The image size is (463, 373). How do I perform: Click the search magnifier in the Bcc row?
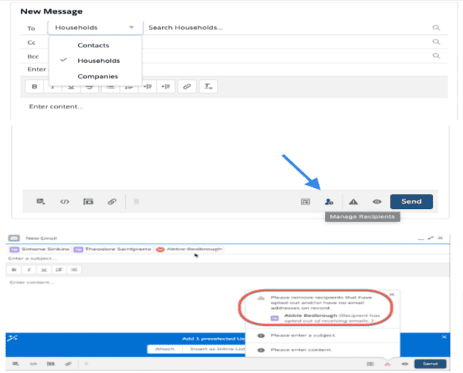point(436,55)
